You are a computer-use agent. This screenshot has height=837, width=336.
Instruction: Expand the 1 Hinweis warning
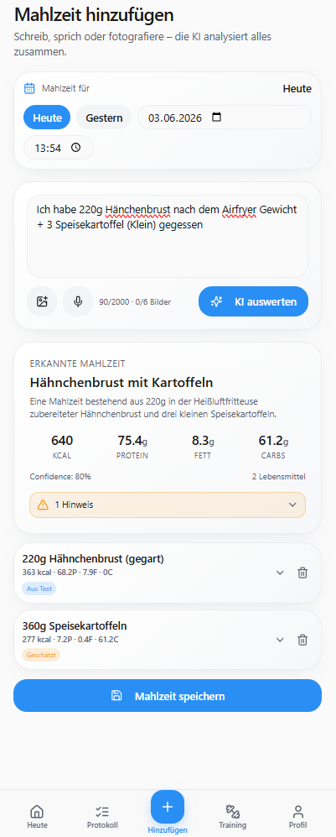168,505
